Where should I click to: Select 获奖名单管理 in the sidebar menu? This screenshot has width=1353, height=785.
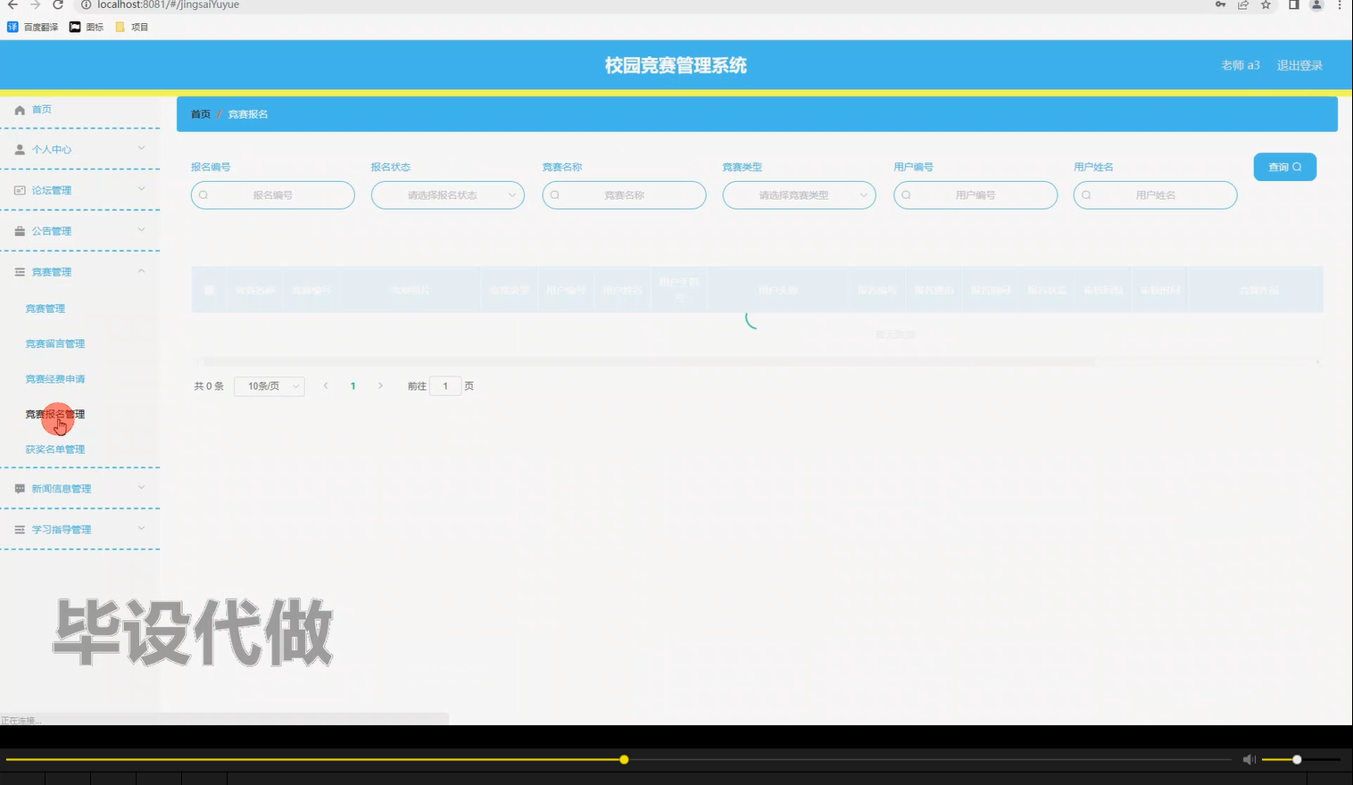click(x=54, y=448)
